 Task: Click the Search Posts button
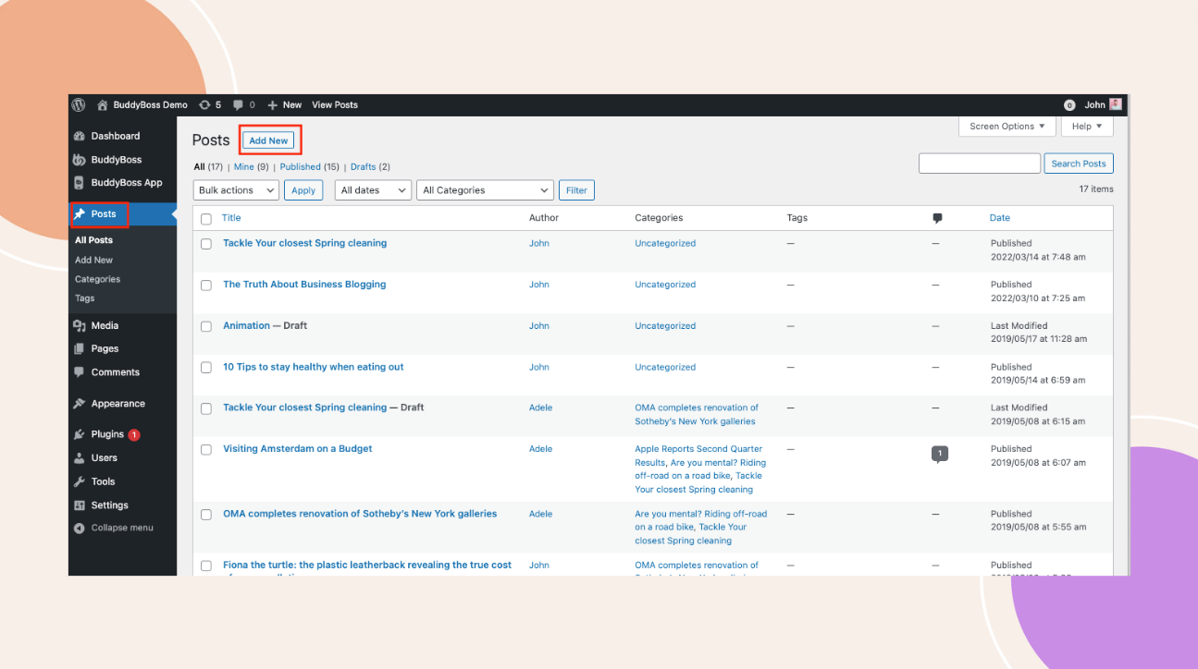coord(1079,164)
